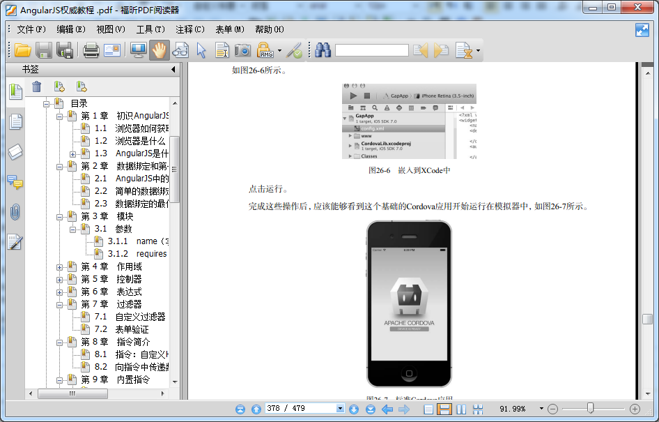
Task: Click the find next result icon
Action: click(441, 50)
